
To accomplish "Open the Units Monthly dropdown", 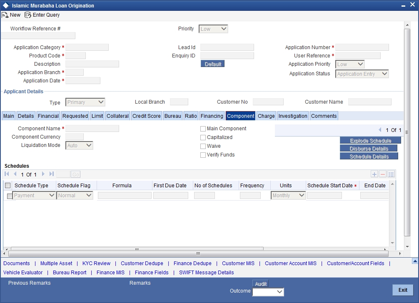I will 288,196.
